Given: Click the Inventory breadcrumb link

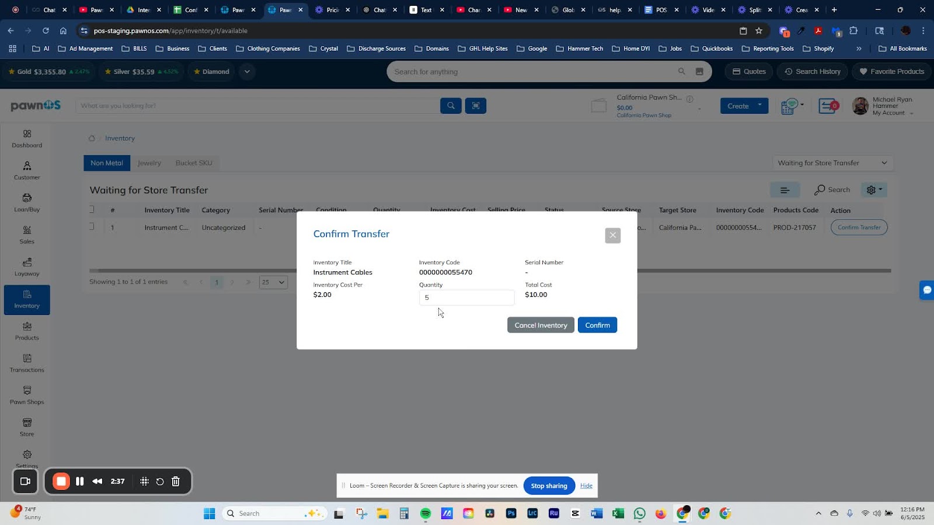Looking at the screenshot, I should [x=120, y=138].
